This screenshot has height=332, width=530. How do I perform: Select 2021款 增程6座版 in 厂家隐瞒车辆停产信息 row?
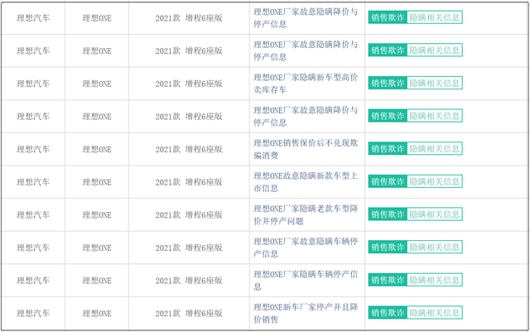pyautogui.click(x=189, y=281)
